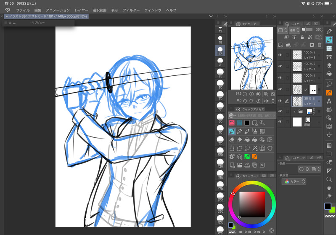Flip canvas horizontally in Navigator
Image resolution: width=336 pixels, height=235 pixels.
[x=266, y=101]
